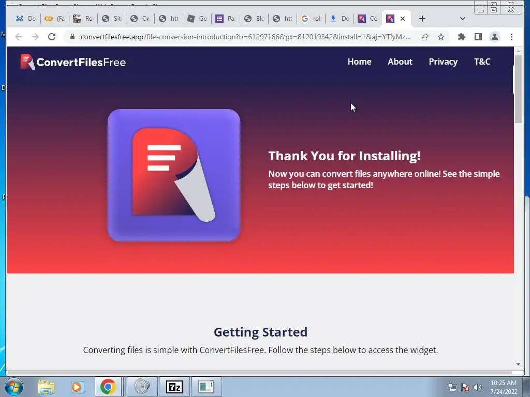Screen dimensions: 530x397
Task: Open the Action Center flag icon
Action: pos(465,387)
